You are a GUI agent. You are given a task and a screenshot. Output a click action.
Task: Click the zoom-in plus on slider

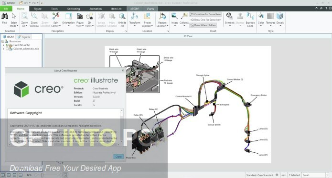[61, 175]
